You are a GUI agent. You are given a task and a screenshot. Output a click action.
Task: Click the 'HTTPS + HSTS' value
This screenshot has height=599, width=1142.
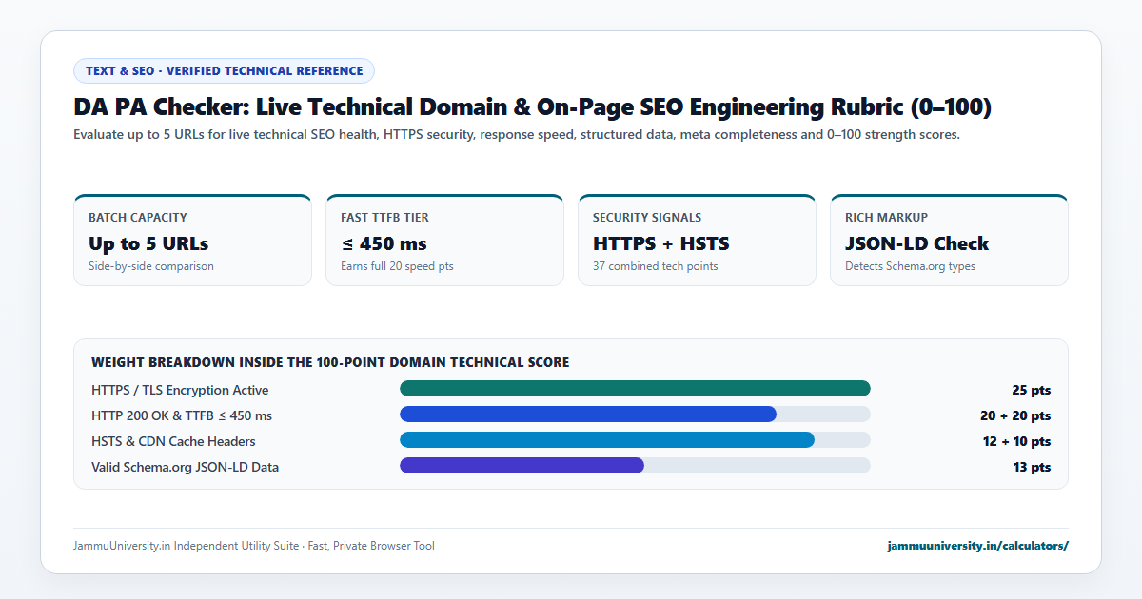point(661,243)
